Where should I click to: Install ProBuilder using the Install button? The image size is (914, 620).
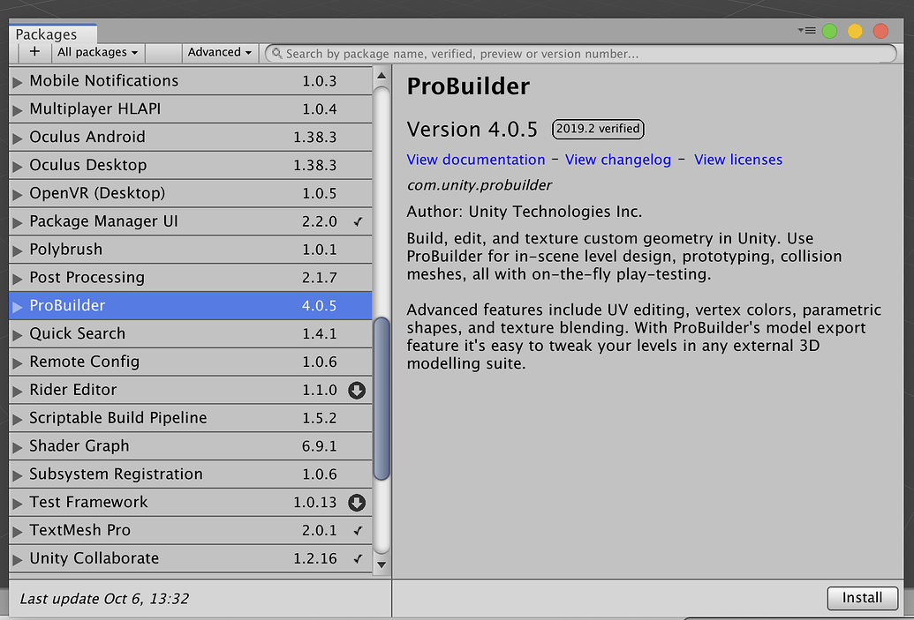[x=861, y=598]
